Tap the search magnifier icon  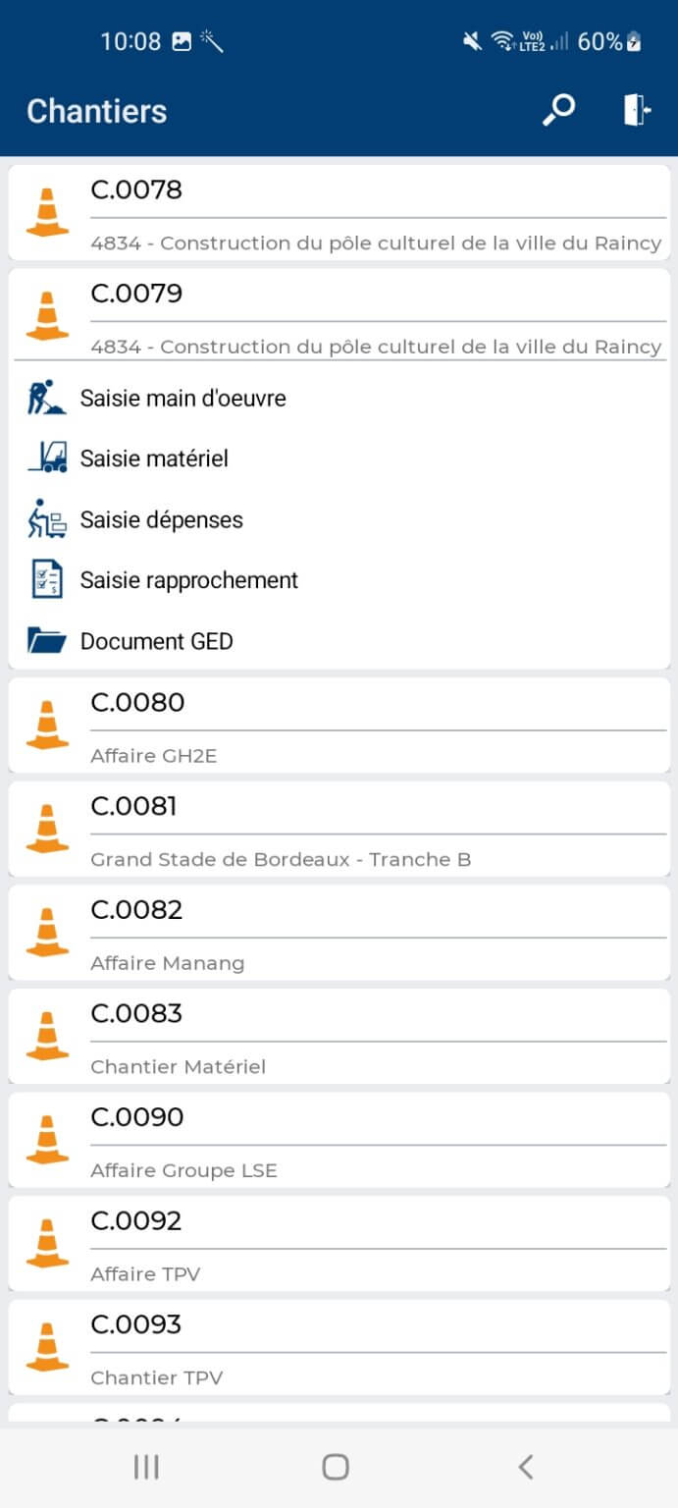pos(558,110)
